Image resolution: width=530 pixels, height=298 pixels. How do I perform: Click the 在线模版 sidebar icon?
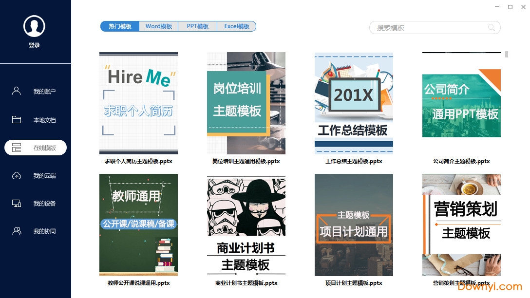pyautogui.click(x=16, y=147)
